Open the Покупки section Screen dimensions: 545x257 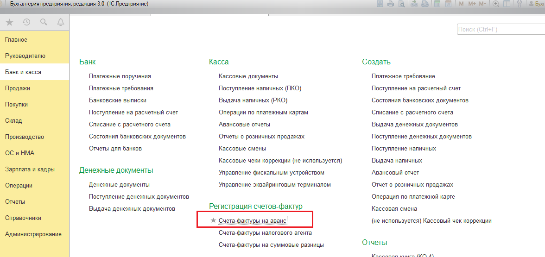(35, 105)
